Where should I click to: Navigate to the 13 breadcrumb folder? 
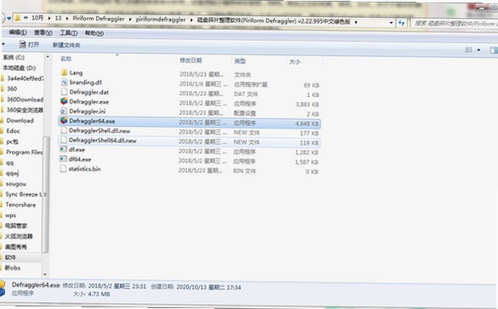point(58,18)
